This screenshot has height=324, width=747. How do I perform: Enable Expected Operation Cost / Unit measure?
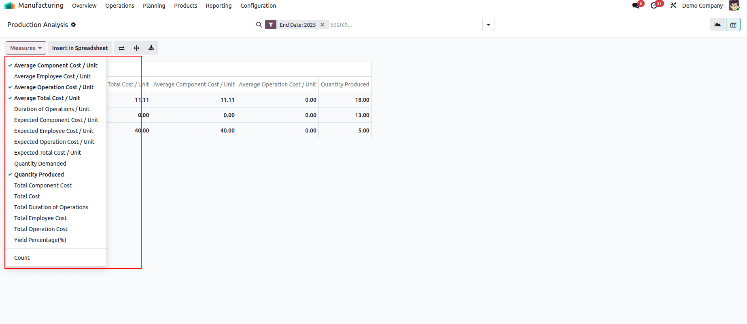[x=56, y=142]
